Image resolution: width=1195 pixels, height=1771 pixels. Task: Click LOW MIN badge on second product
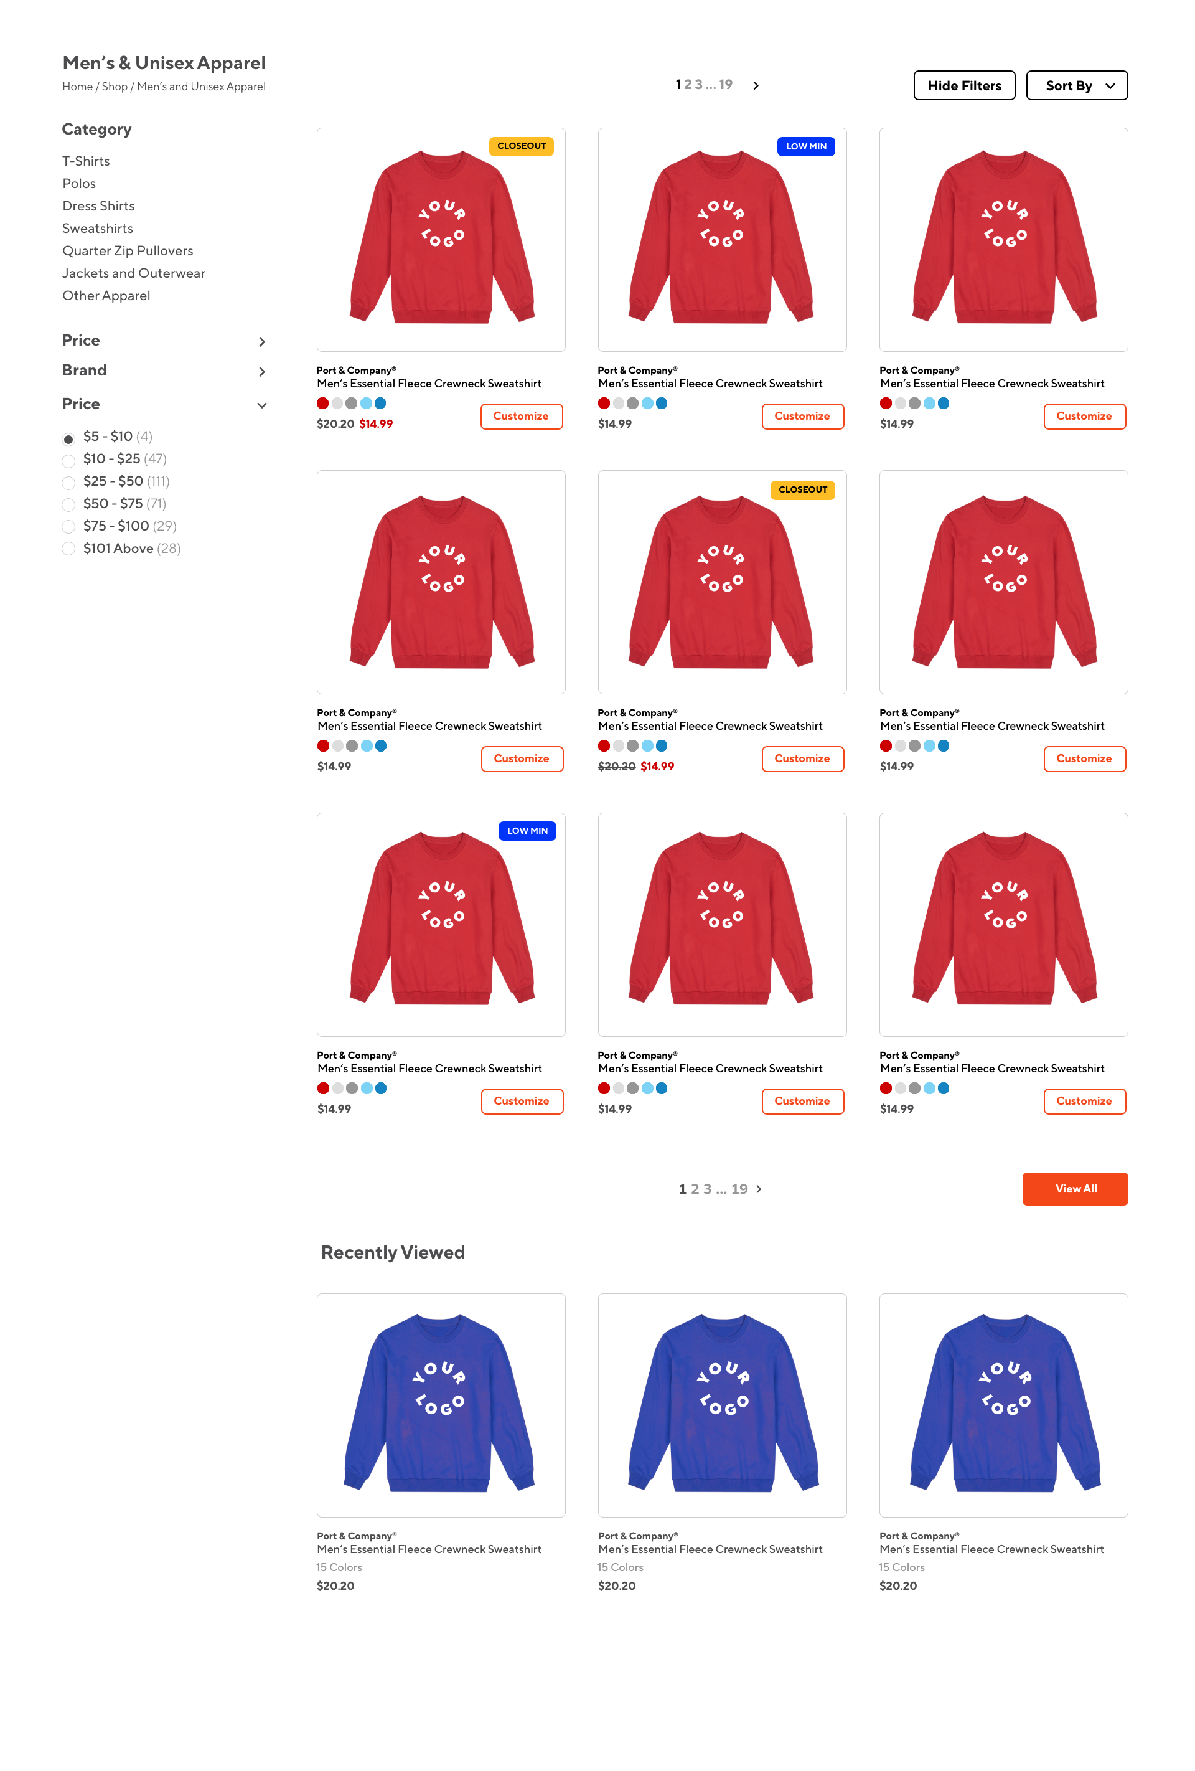(806, 146)
